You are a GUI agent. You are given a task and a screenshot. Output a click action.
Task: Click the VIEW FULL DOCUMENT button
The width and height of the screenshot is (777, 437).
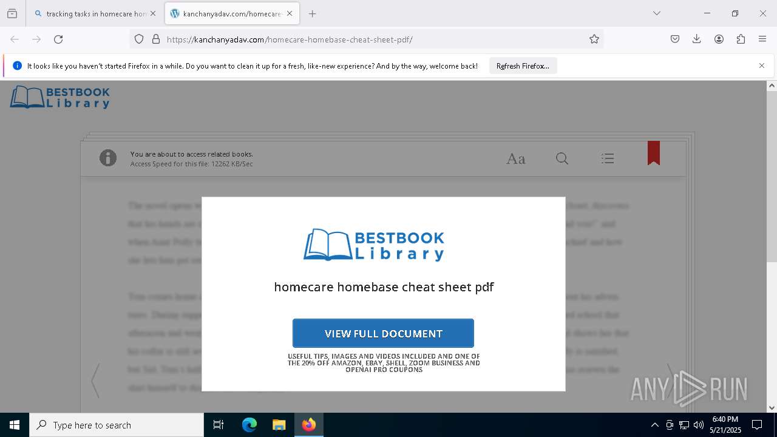tap(383, 333)
